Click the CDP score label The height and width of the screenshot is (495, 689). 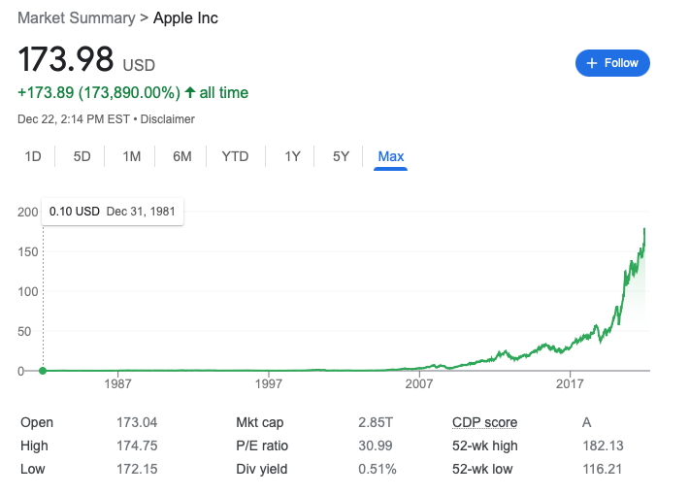point(484,422)
